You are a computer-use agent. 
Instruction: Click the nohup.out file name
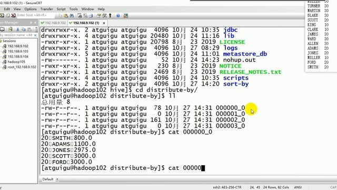coord(240,60)
